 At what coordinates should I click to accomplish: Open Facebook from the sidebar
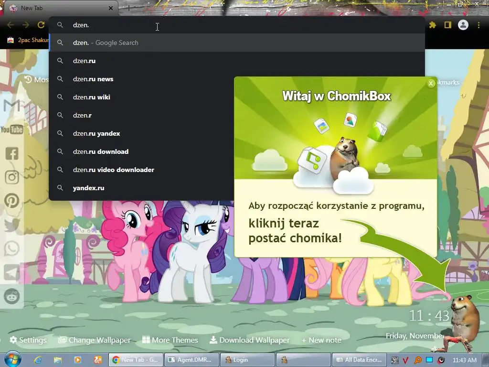pos(12,153)
